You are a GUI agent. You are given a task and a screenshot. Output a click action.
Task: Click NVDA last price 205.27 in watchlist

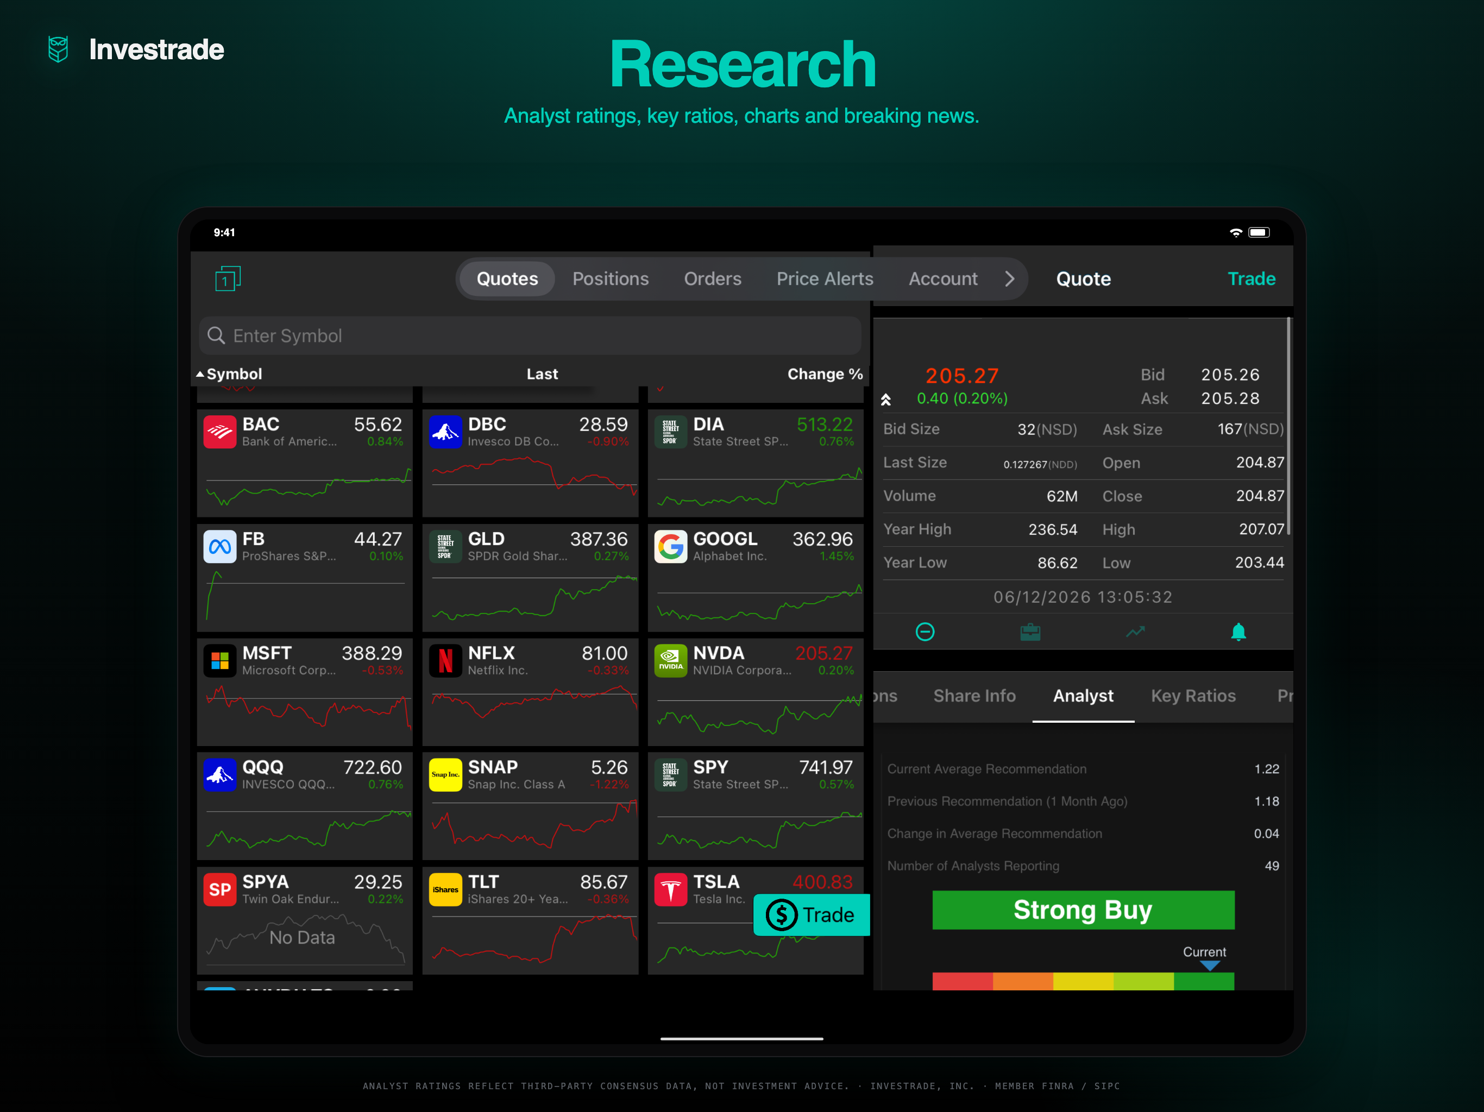[823, 653]
